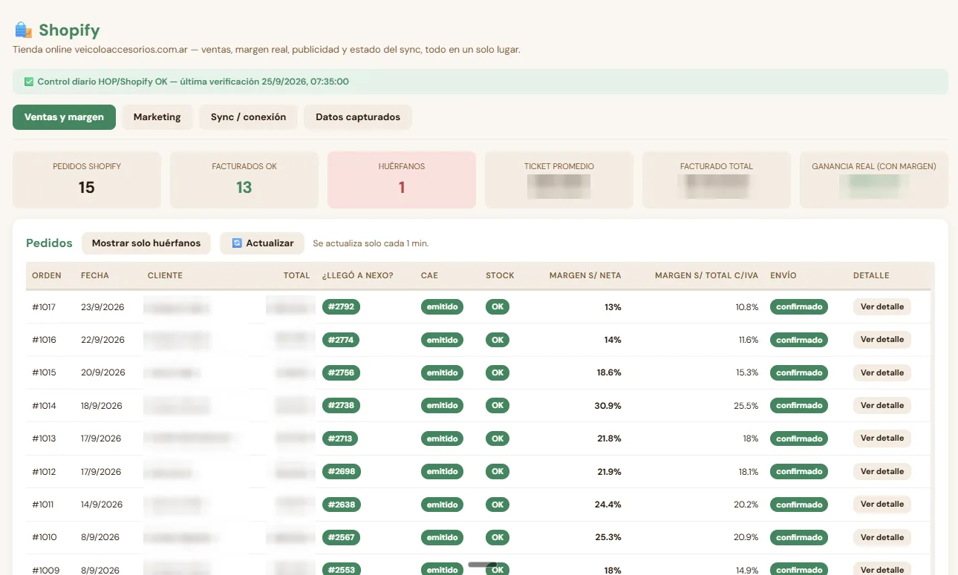The image size is (958, 575).
Task: Open Ver detalle for order #1016
Action: (x=882, y=340)
